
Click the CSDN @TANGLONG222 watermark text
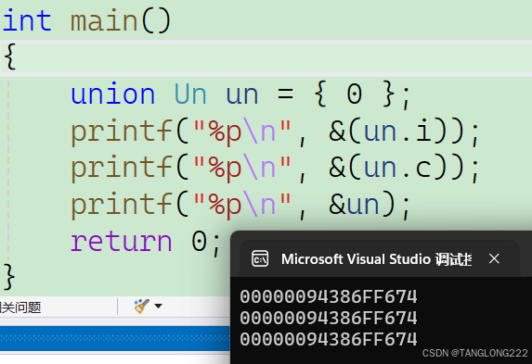point(475,354)
